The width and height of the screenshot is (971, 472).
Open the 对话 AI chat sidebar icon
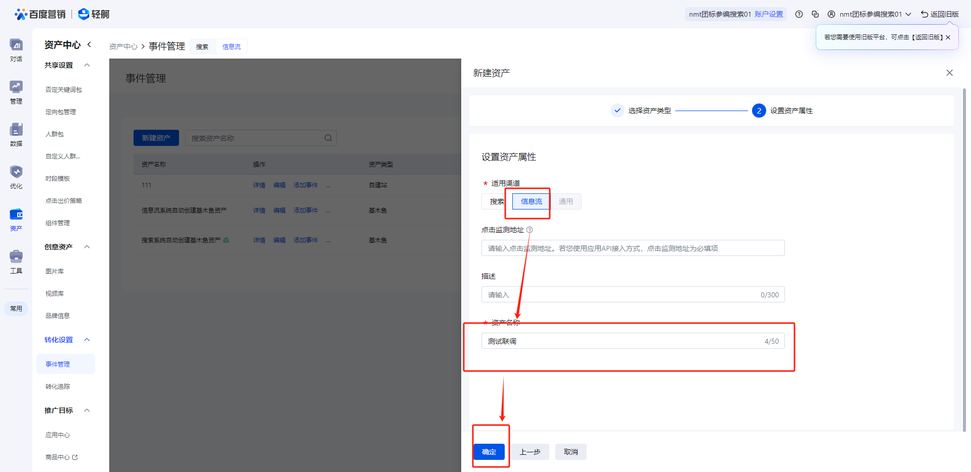[x=16, y=45]
